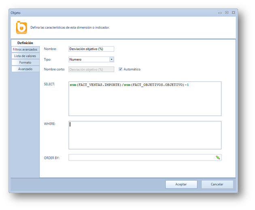Click the orange application logo icon
Viewport: 255px width, 210px height.
pyautogui.click(x=21, y=28)
